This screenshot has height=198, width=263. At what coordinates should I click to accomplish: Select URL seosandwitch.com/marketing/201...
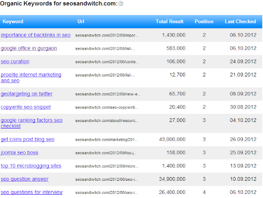pos(107,140)
